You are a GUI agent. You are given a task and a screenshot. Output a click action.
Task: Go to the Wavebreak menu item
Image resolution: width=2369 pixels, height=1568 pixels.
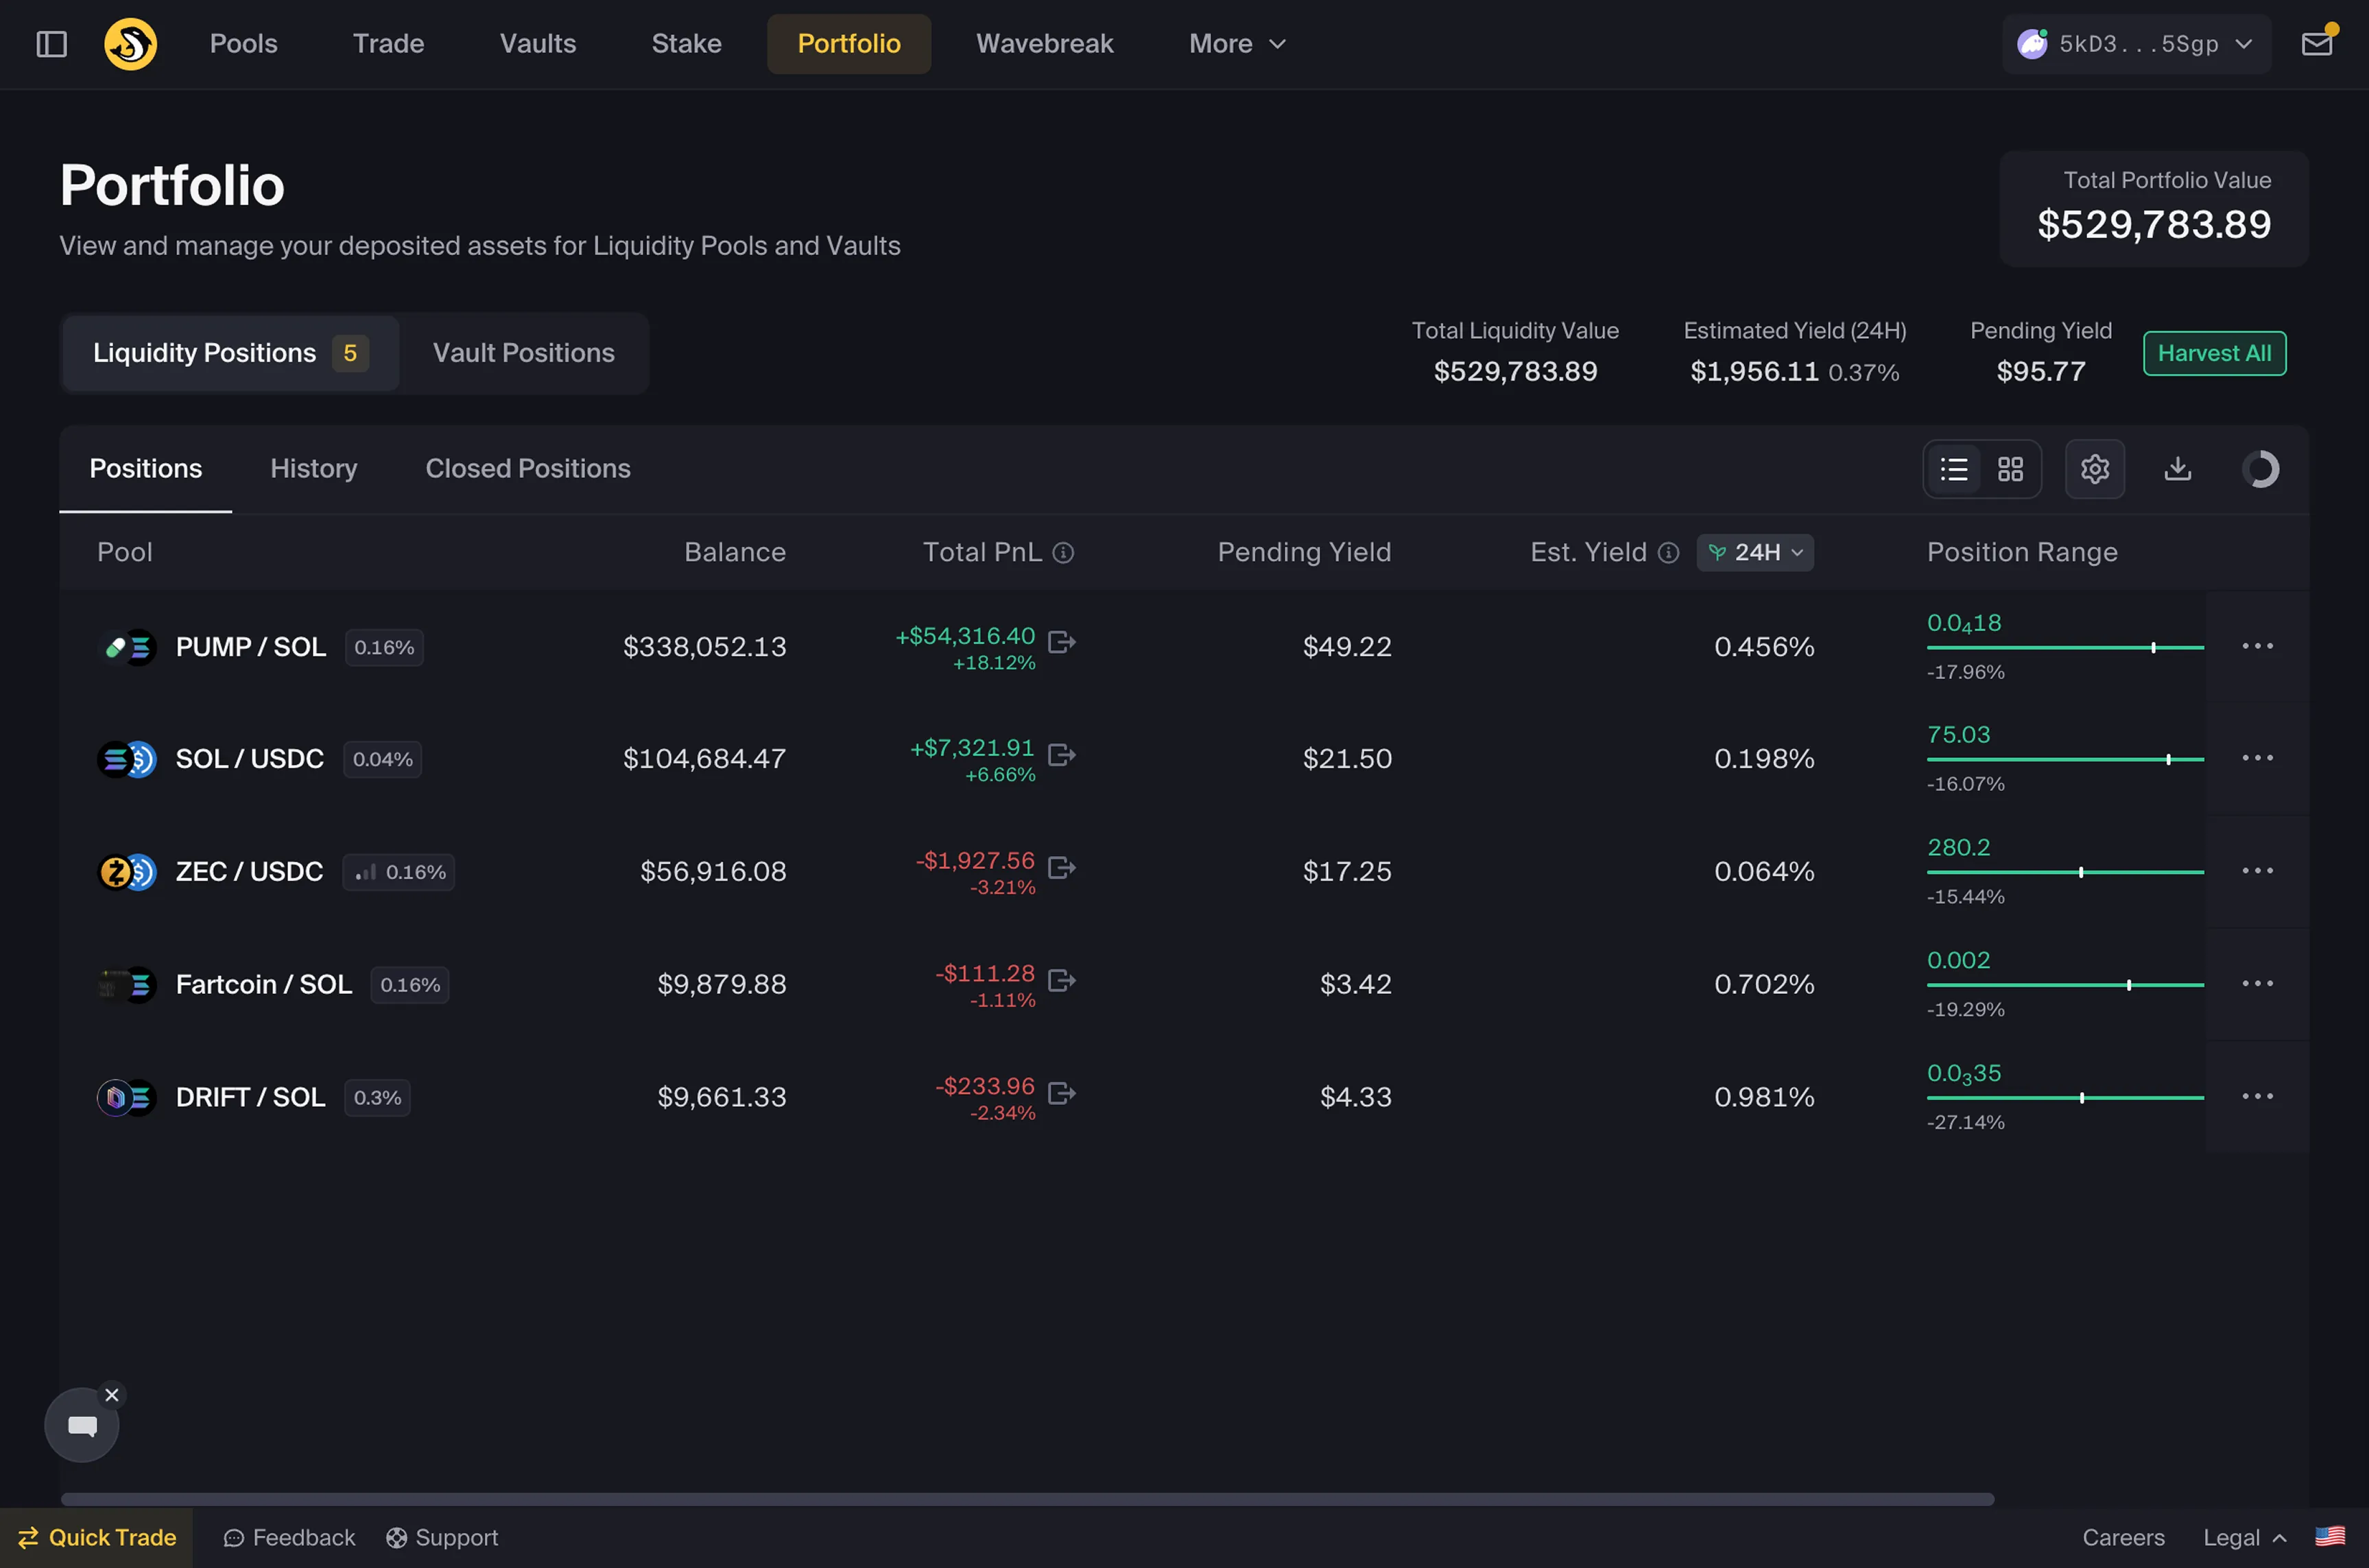1044,44
